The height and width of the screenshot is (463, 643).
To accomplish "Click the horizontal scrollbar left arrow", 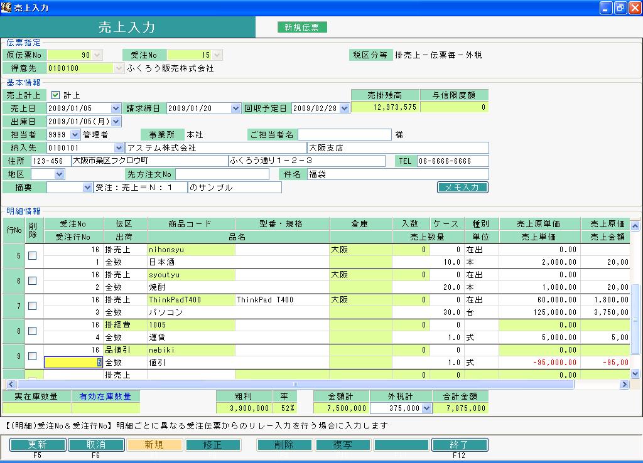I will 11,385.
